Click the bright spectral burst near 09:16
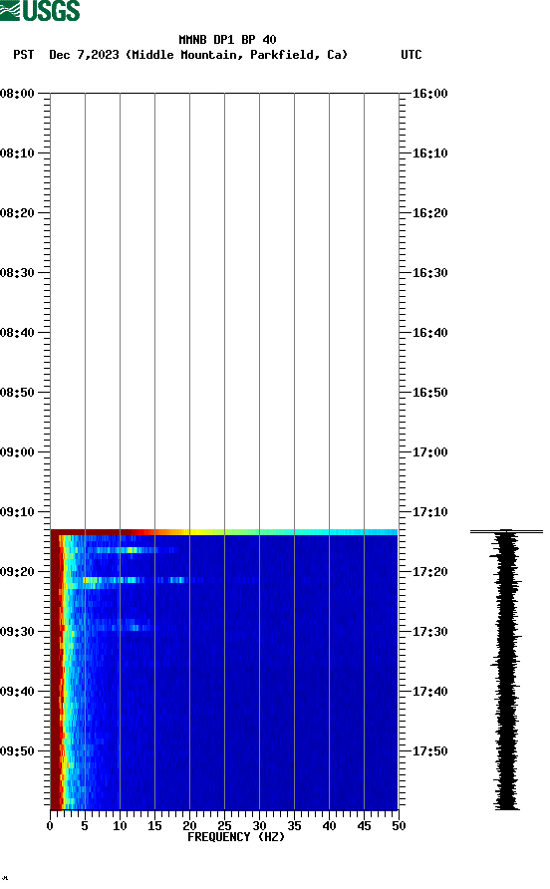The width and height of the screenshot is (550, 889). pos(132,550)
